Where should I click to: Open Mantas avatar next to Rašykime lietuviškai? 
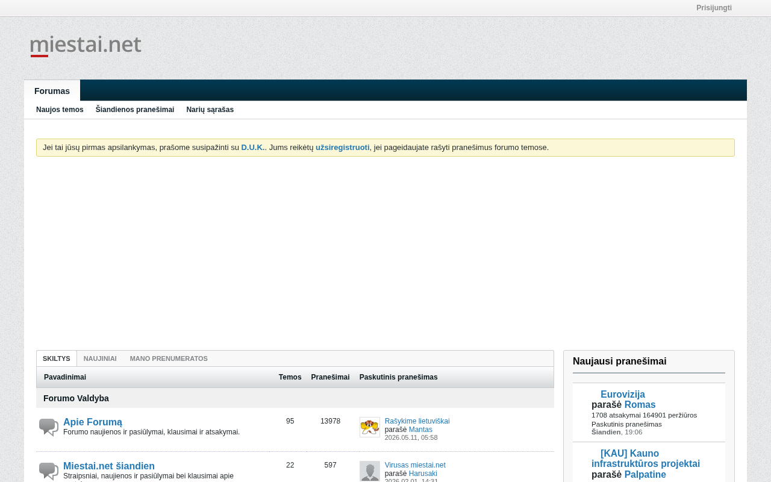coord(370,427)
